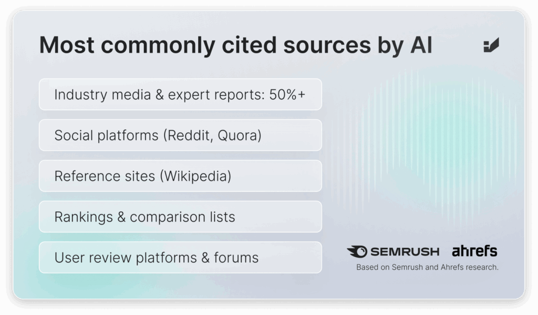Select the Social platforms list item

(180, 135)
